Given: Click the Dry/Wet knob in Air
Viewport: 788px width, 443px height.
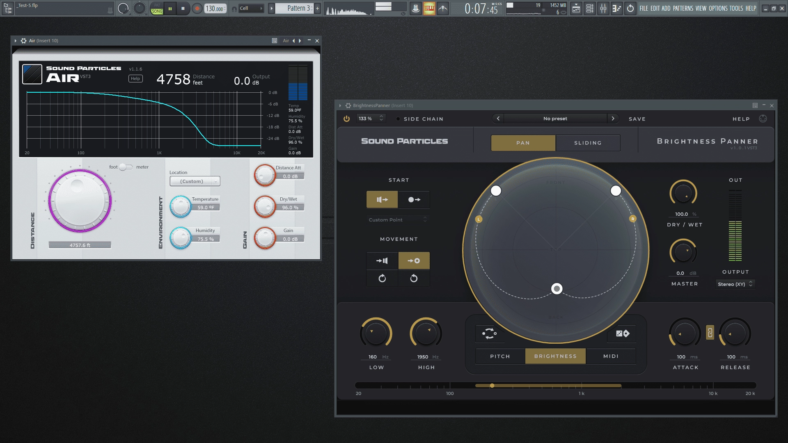Looking at the screenshot, I should coord(265,206).
